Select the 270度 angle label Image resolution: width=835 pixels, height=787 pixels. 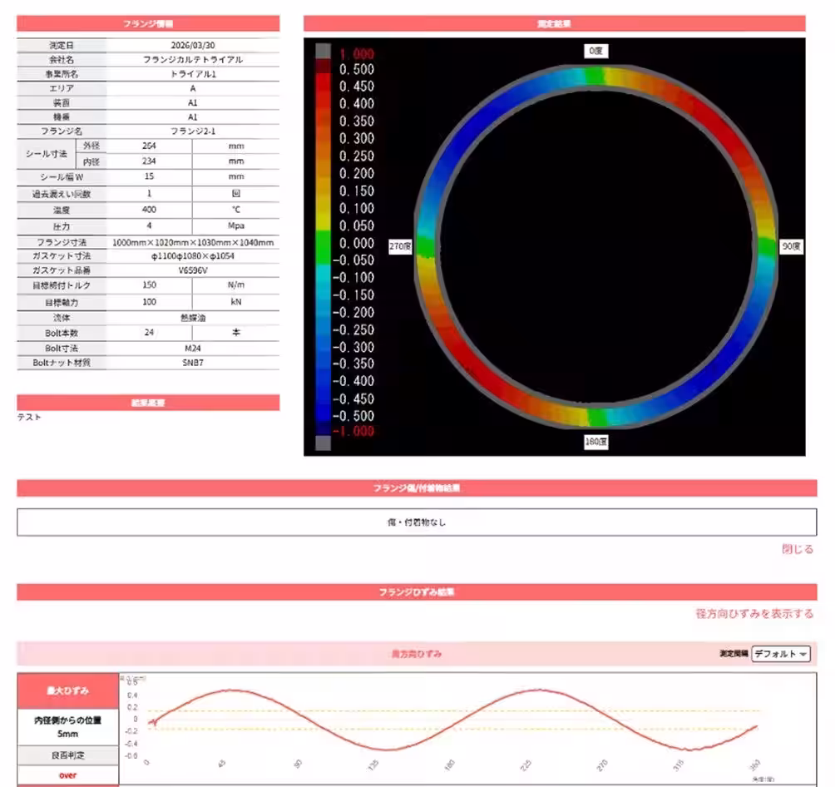[x=400, y=246]
